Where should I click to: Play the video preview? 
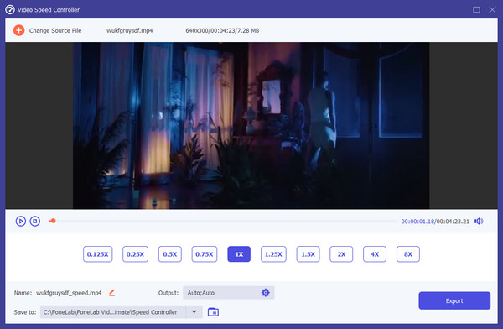click(21, 221)
